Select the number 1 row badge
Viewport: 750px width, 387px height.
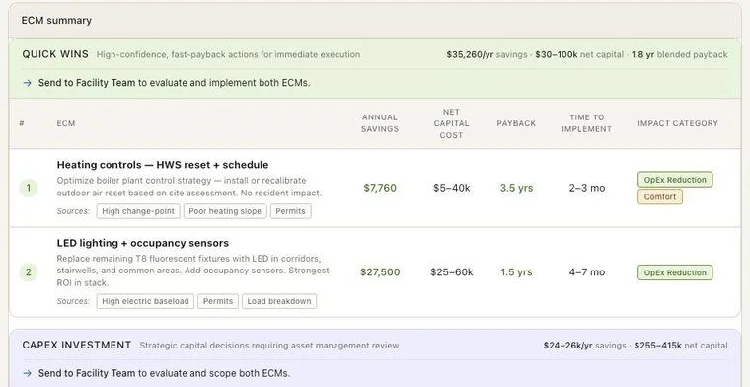pyautogui.click(x=29, y=188)
